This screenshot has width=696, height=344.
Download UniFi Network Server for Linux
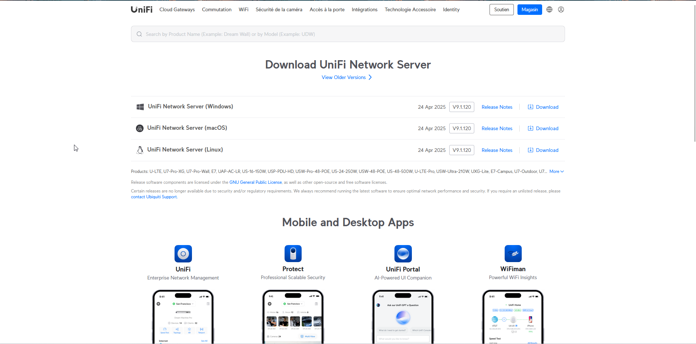(543, 150)
